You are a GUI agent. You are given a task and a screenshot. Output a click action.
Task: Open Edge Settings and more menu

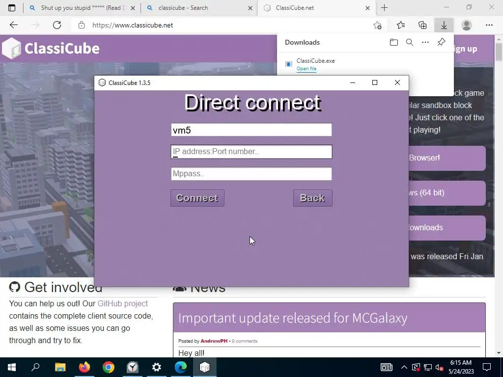click(489, 25)
